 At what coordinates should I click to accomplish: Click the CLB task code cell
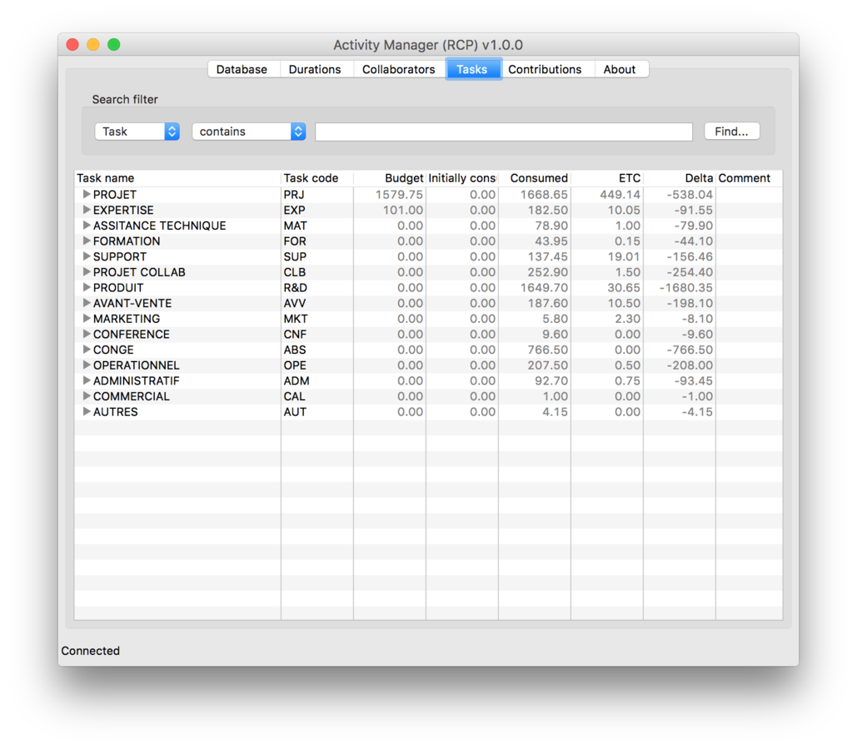295,272
